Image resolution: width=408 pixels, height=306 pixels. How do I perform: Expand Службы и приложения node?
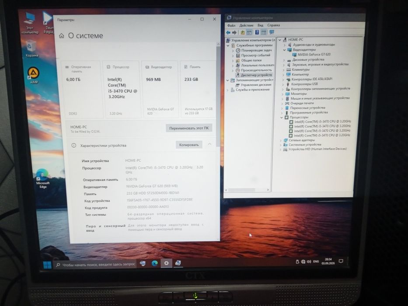[x=228, y=90]
